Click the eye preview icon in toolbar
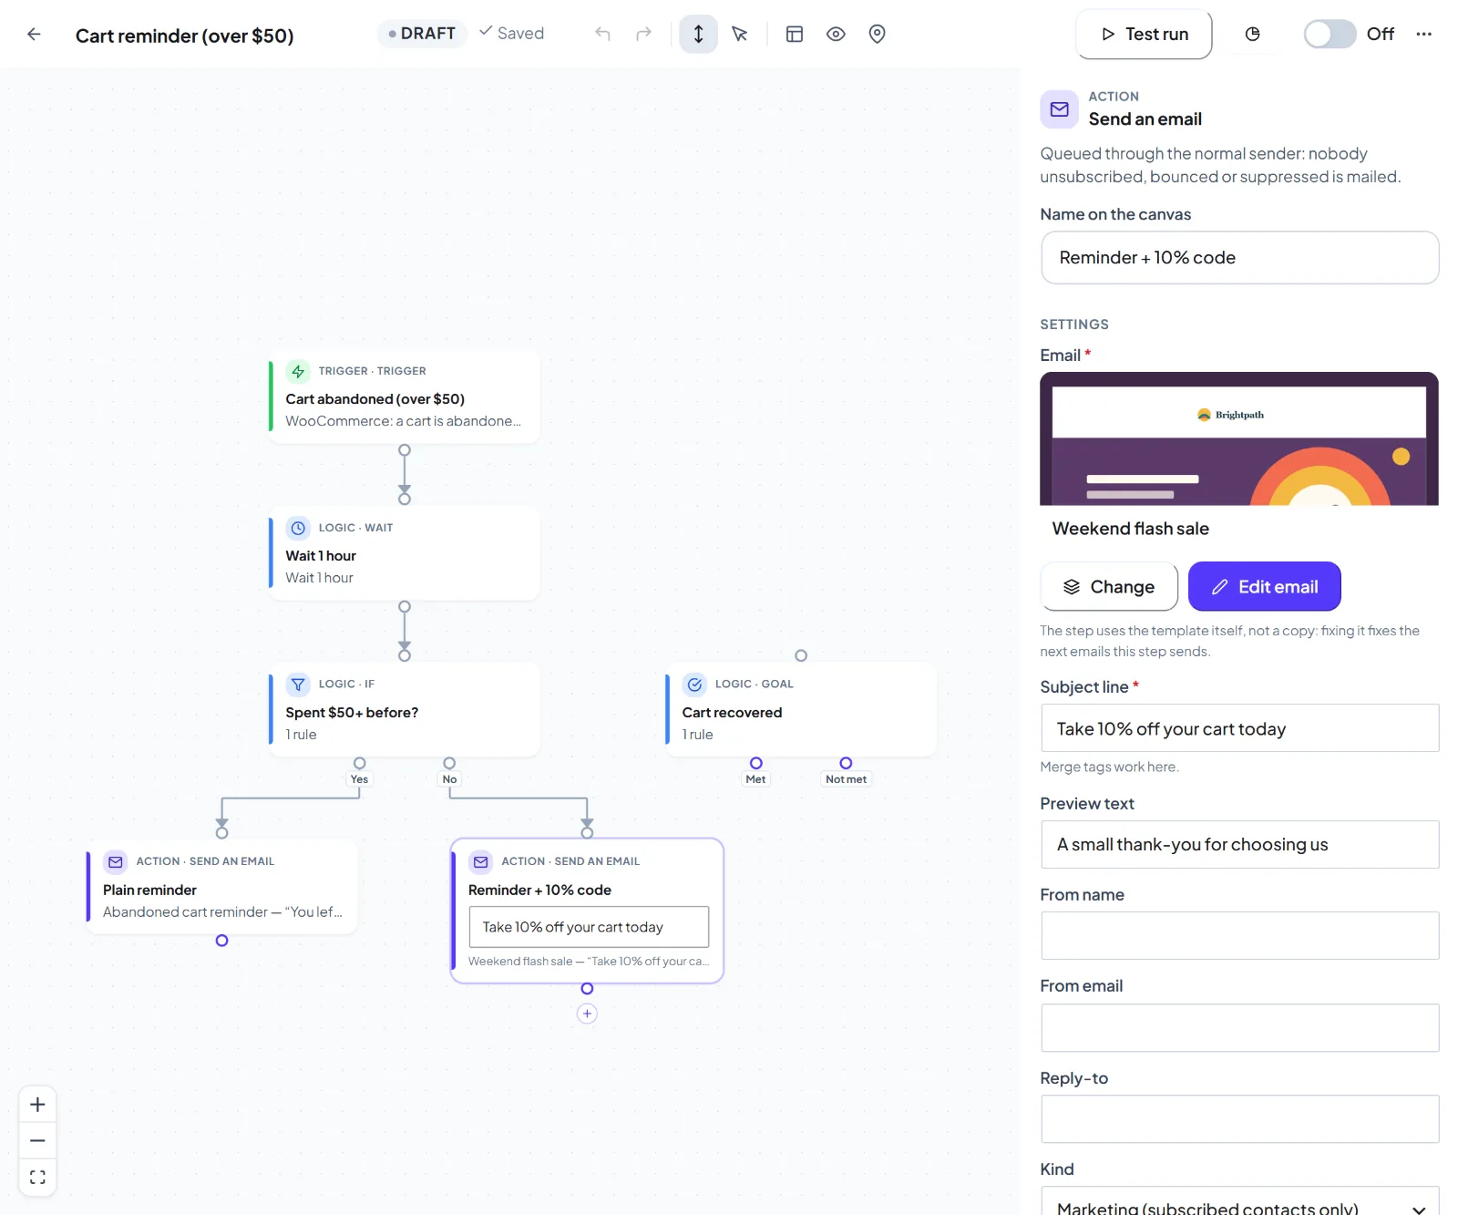Image resolution: width=1458 pixels, height=1215 pixels. tap(836, 34)
